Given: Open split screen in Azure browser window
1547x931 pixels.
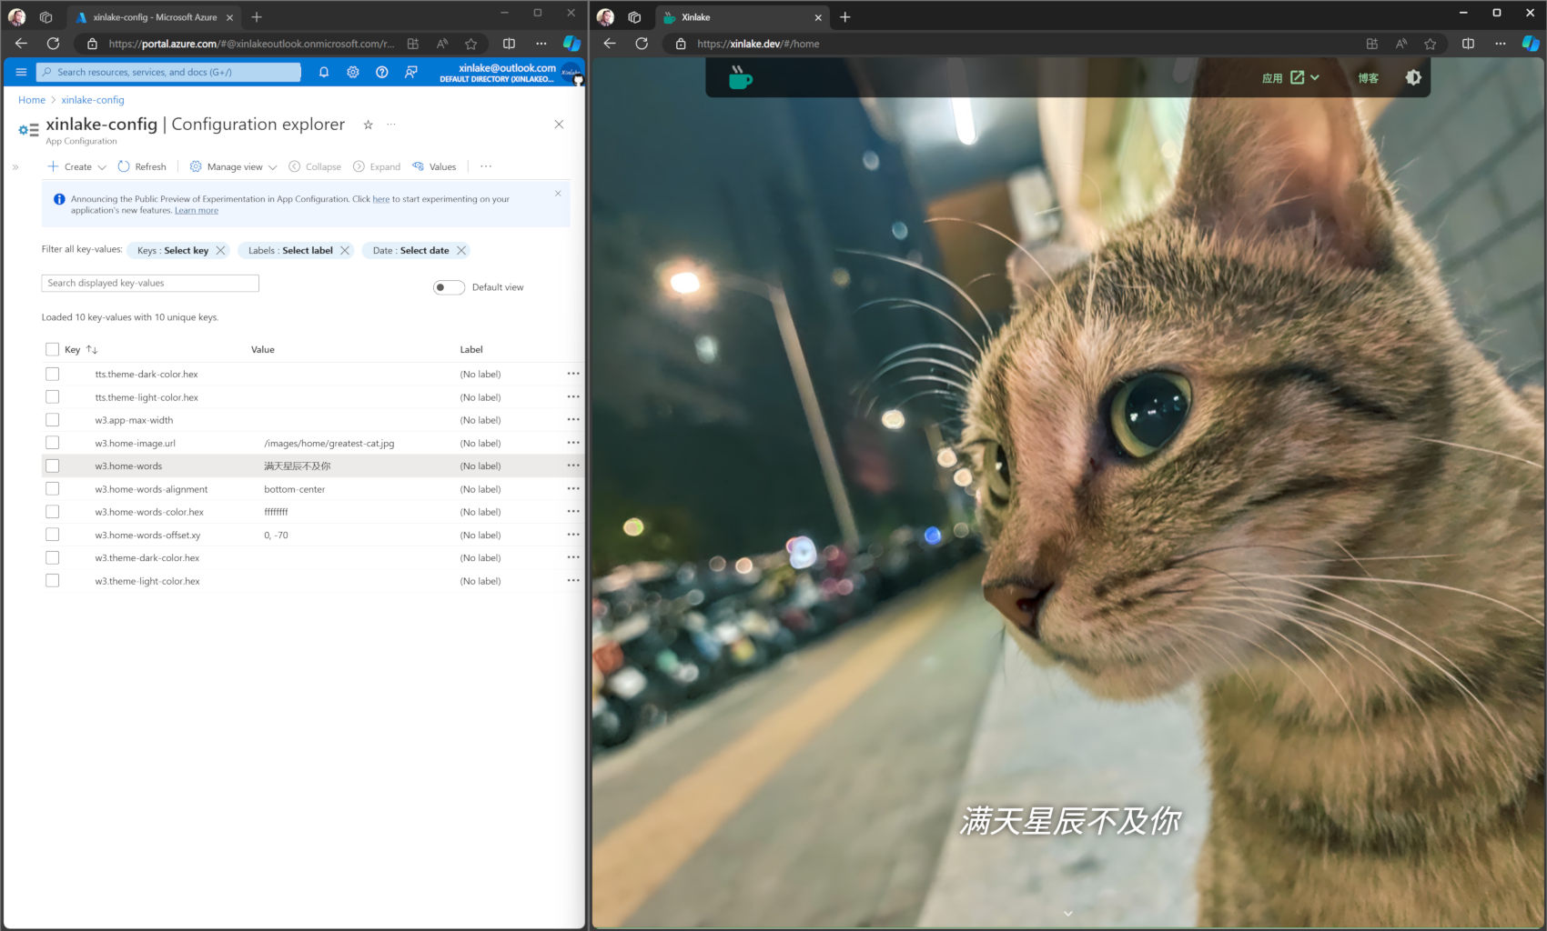Looking at the screenshot, I should 510,44.
